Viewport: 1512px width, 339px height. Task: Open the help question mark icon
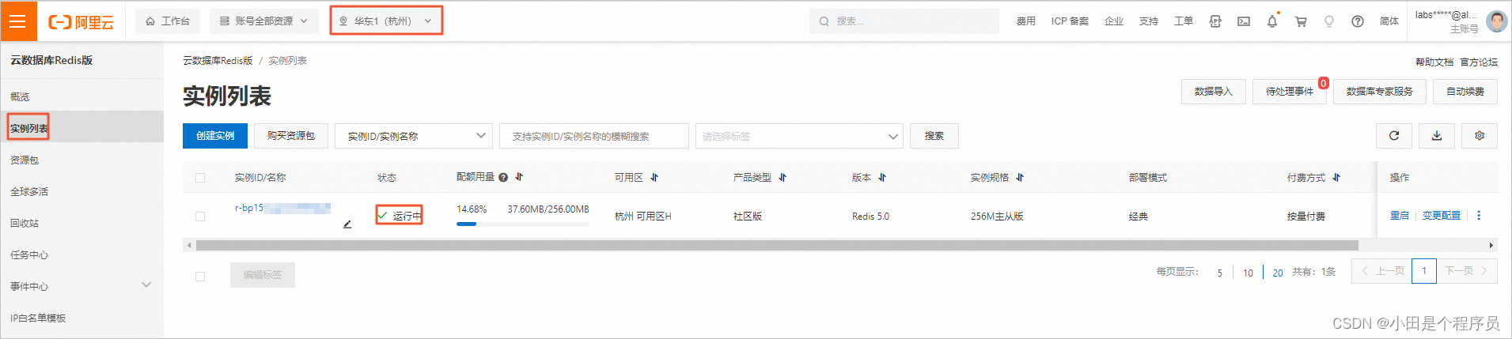tap(1358, 21)
